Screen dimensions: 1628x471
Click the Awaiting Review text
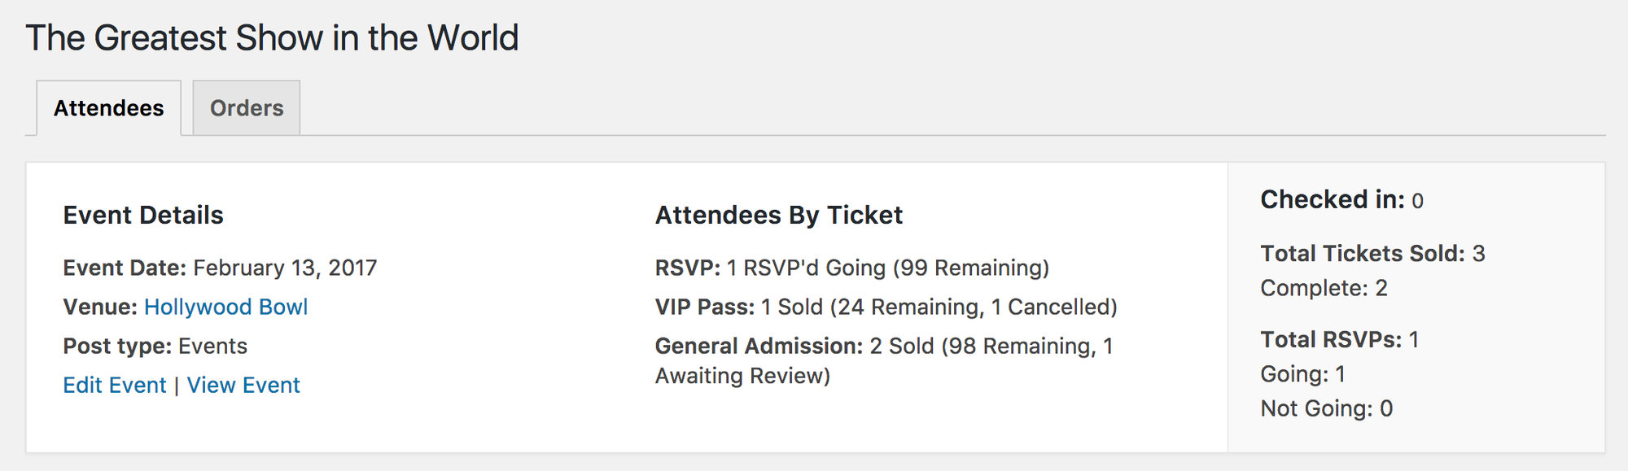coord(741,375)
